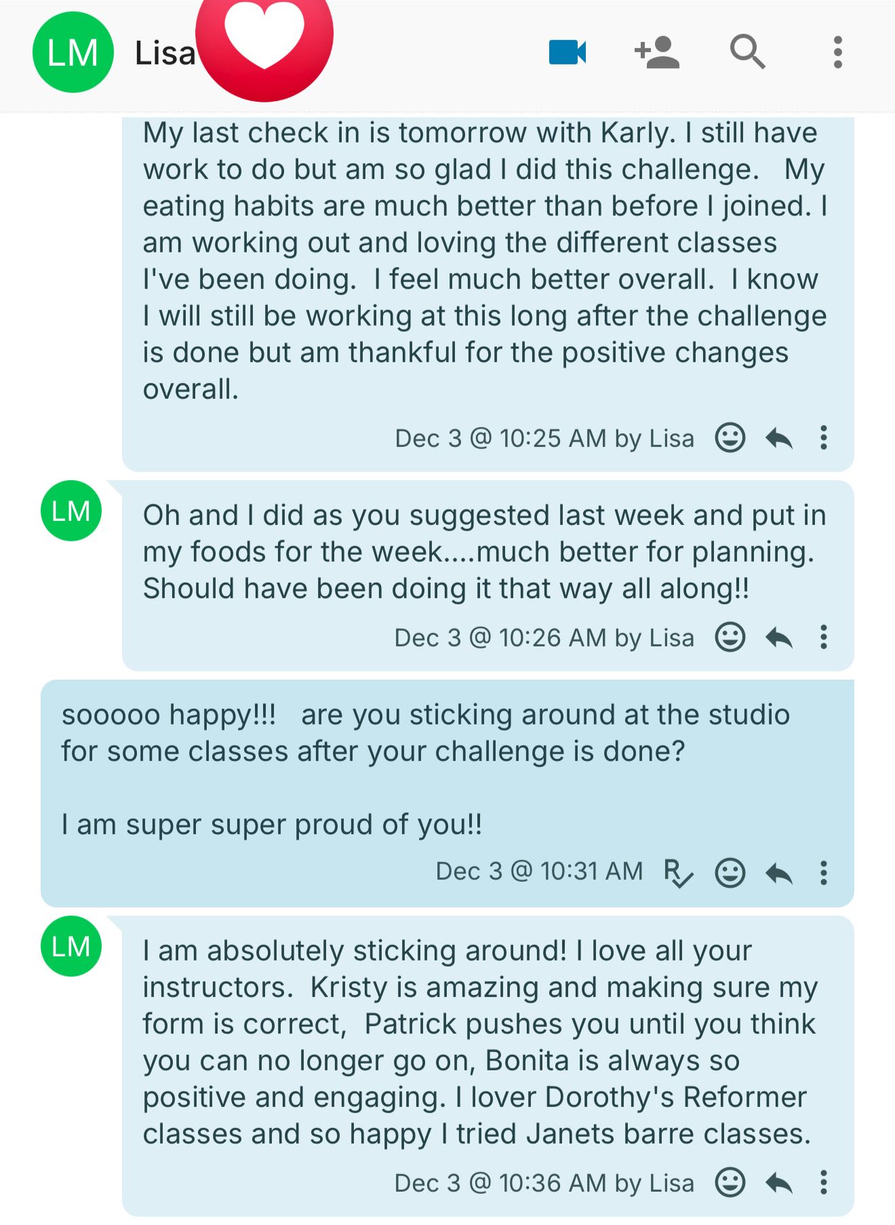Open more options for 10:36 AM message
This screenshot has width=895, height=1225.
[824, 1183]
